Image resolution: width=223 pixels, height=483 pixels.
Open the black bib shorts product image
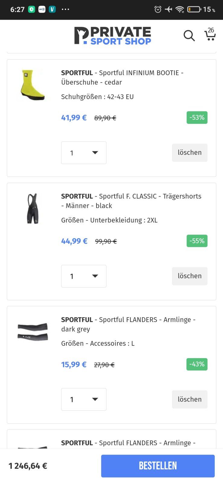tap(33, 208)
